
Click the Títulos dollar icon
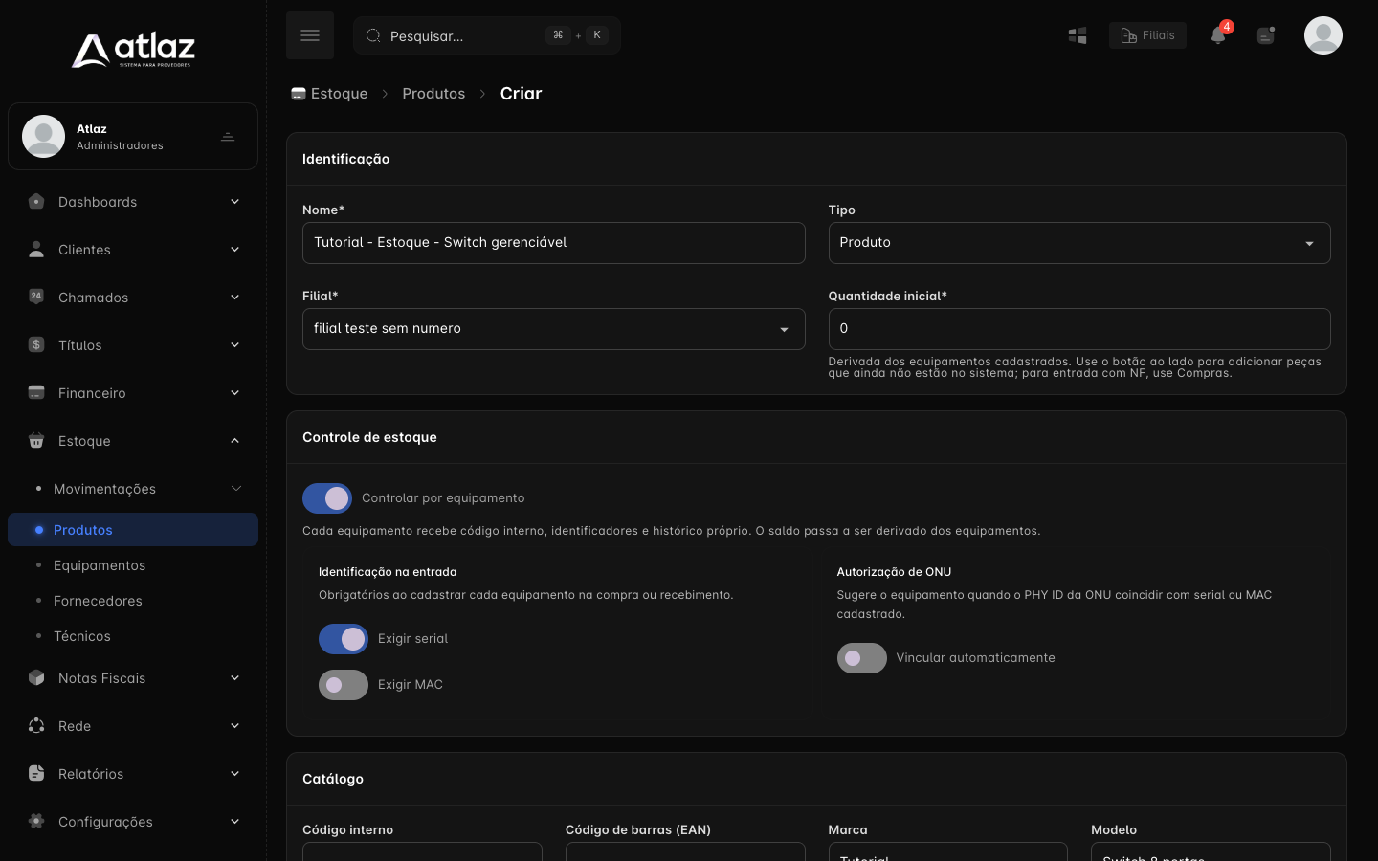pos(36,344)
